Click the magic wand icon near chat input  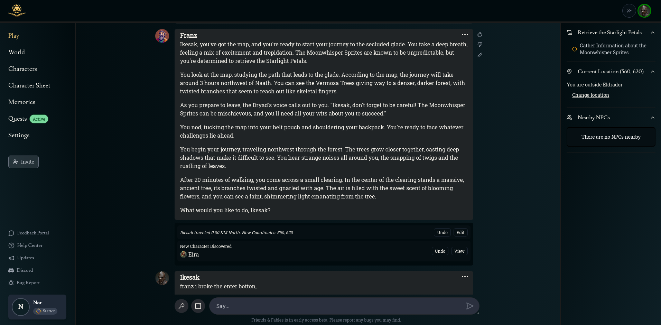point(181,306)
